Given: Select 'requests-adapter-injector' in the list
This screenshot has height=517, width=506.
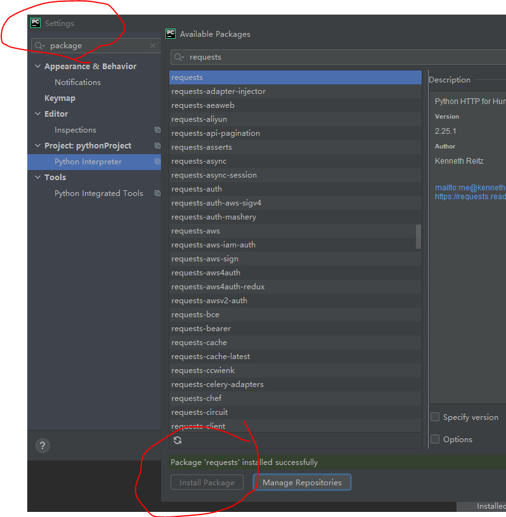Looking at the screenshot, I should coord(295,91).
